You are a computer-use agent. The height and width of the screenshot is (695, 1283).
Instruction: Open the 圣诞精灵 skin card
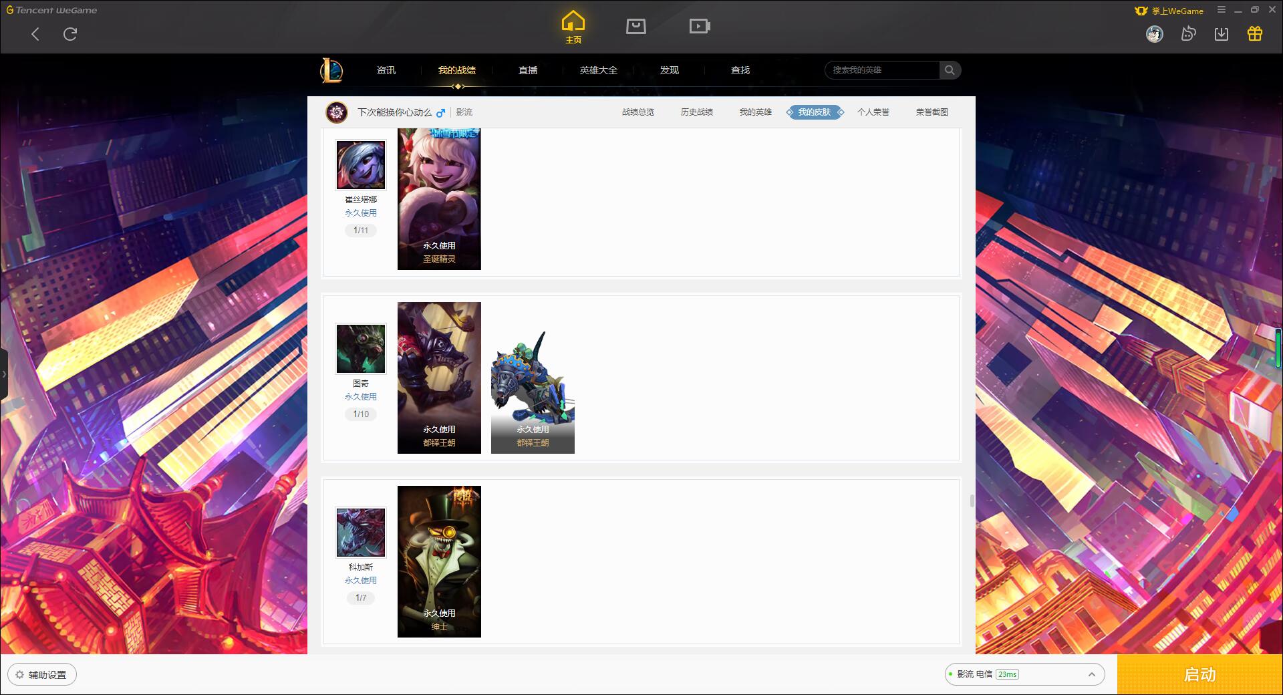tap(439, 199)
